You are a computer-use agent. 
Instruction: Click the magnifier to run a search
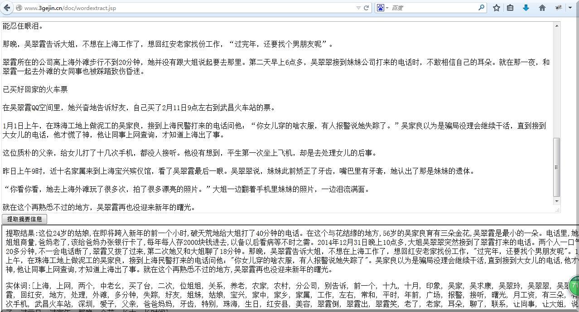482,8
